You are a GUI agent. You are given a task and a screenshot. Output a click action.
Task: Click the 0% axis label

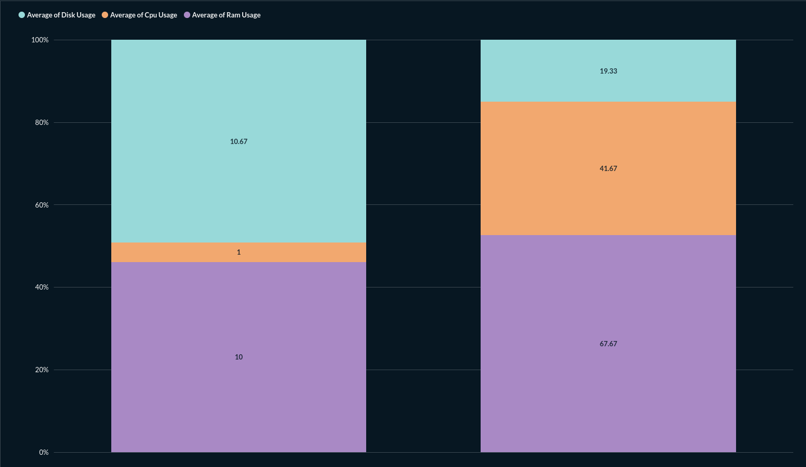[x=45, y=452]
